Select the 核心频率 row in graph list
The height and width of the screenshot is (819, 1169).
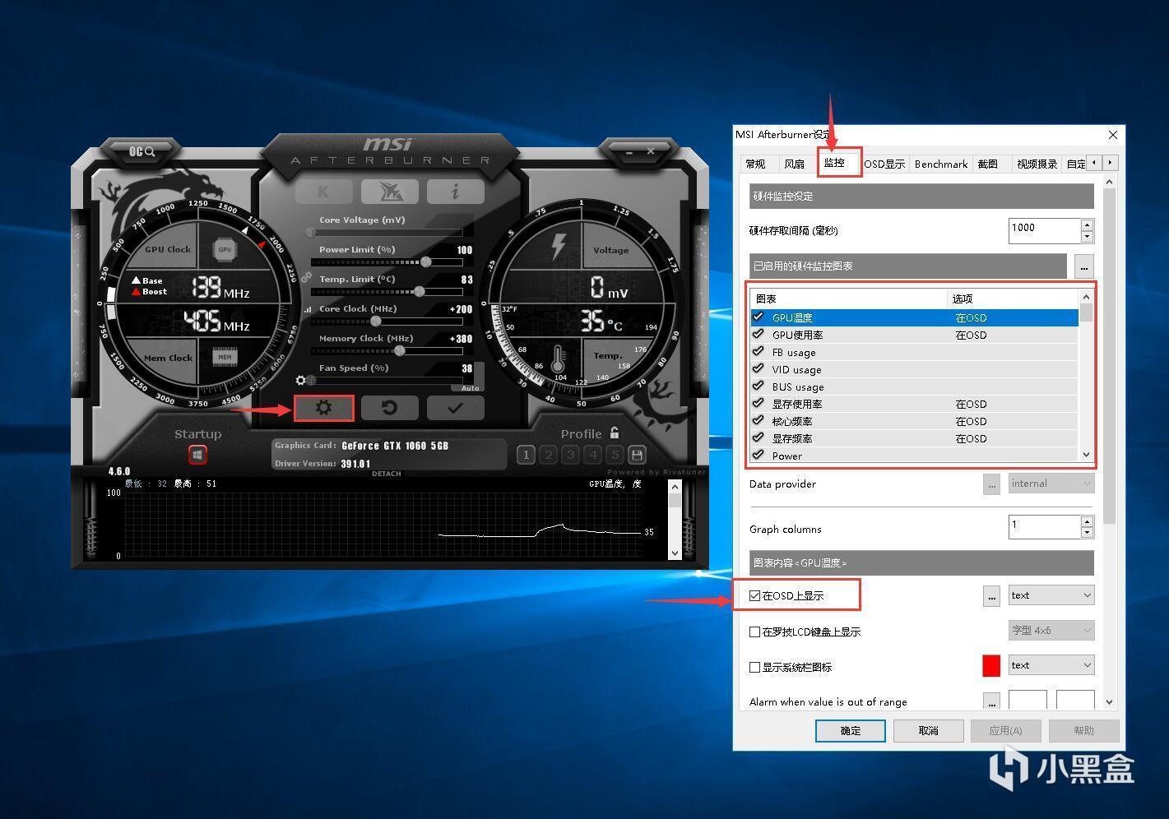pyautogui.click(x=914, y=421)
